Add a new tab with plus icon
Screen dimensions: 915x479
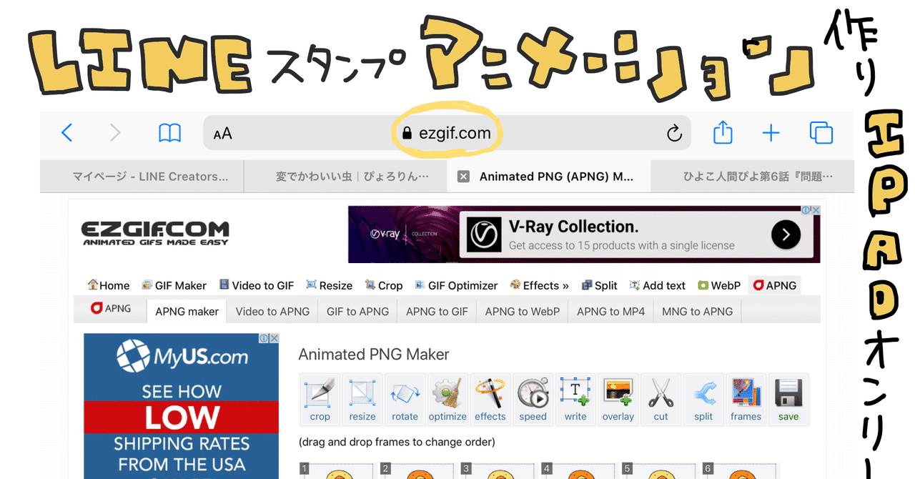coord(771,133)
